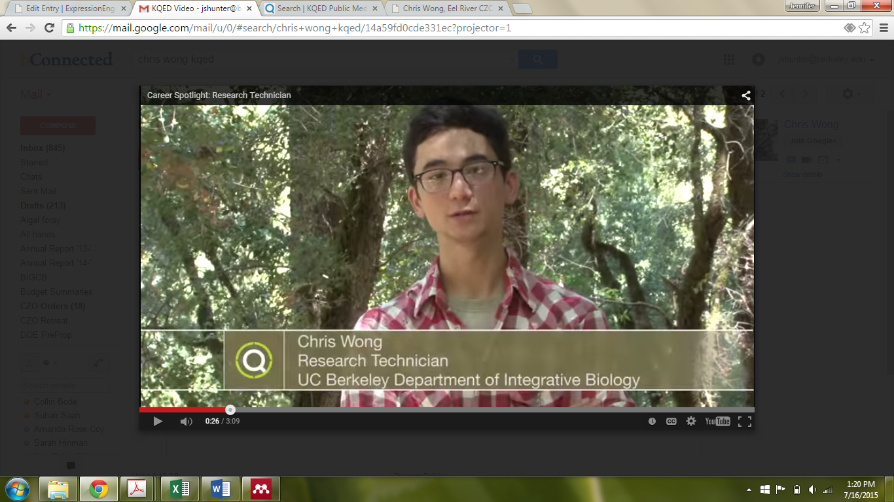The image size is (894, 502).
Task: Open the Drafts (213) folder
Action: tap(43, 206)
